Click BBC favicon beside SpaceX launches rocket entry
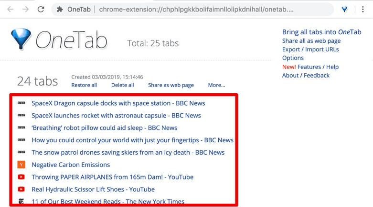 click(x=21, y=115)
